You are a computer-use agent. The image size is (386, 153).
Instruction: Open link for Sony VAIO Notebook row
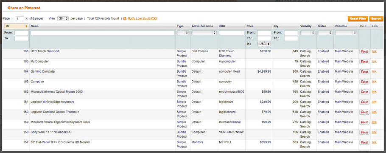click(374, 132)
